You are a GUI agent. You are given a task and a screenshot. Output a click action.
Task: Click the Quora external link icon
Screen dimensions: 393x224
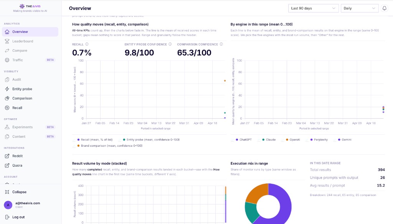point(7,165)
